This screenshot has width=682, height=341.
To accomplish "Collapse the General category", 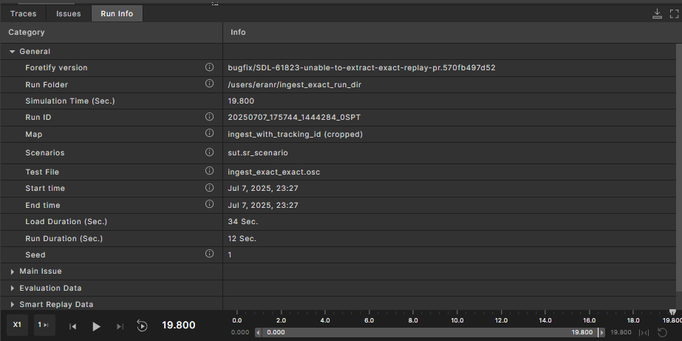I will tap(13, 52).
